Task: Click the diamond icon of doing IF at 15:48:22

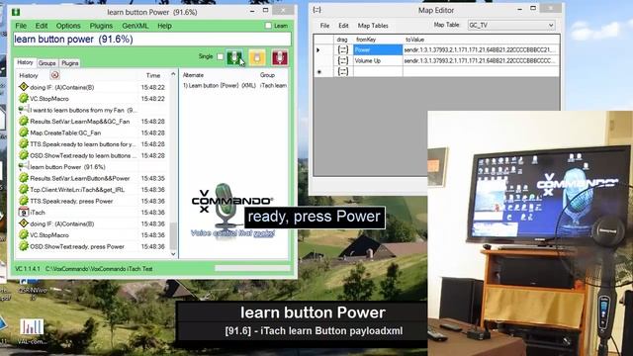Action: (x=24, y=87)
